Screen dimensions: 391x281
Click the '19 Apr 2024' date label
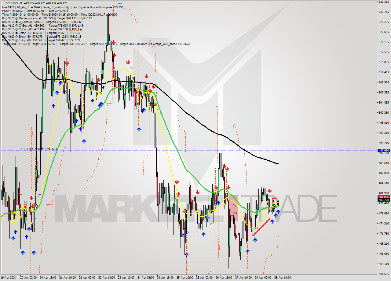pyautogui.click(x=9, y=278)
